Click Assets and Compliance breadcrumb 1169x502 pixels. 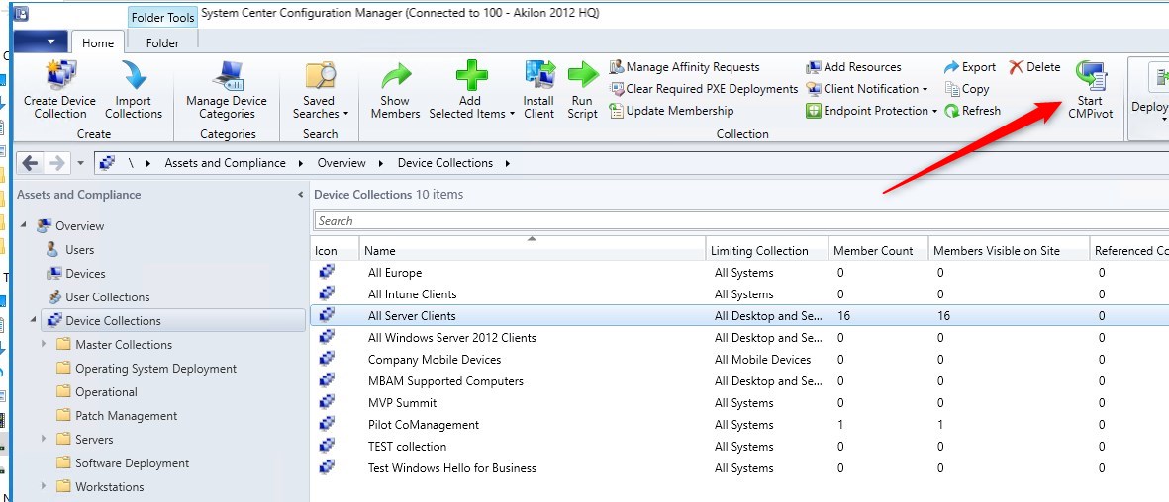(225, 162)
